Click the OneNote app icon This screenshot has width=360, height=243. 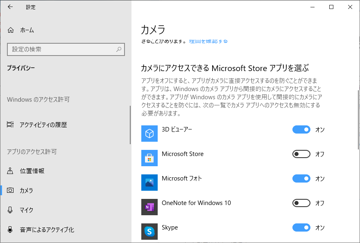click(x=149, y=207)
